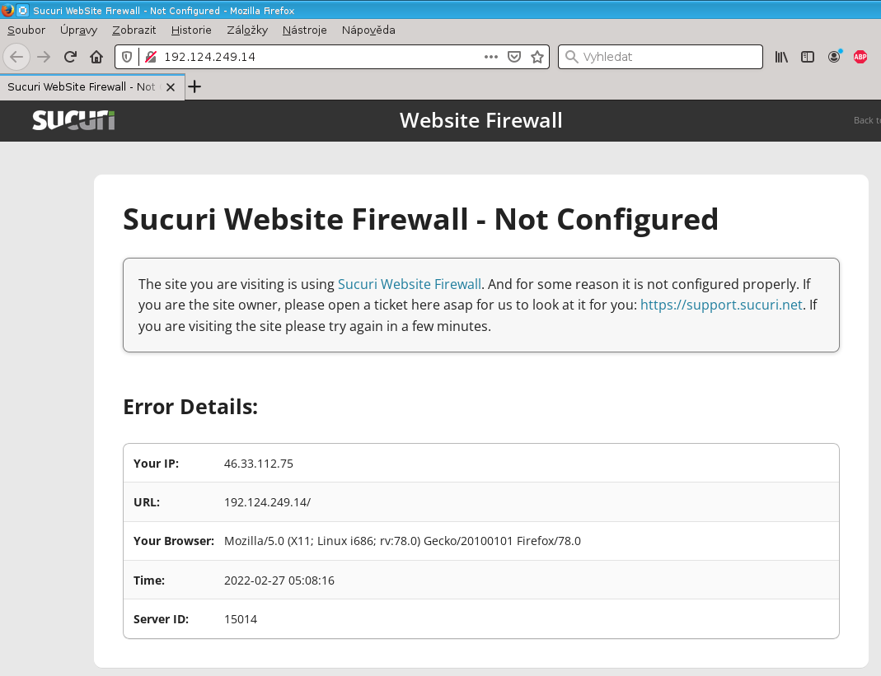Screen dimensions: 881x676
Task: Open the Nástroje menu
Action: click(304, 30)
